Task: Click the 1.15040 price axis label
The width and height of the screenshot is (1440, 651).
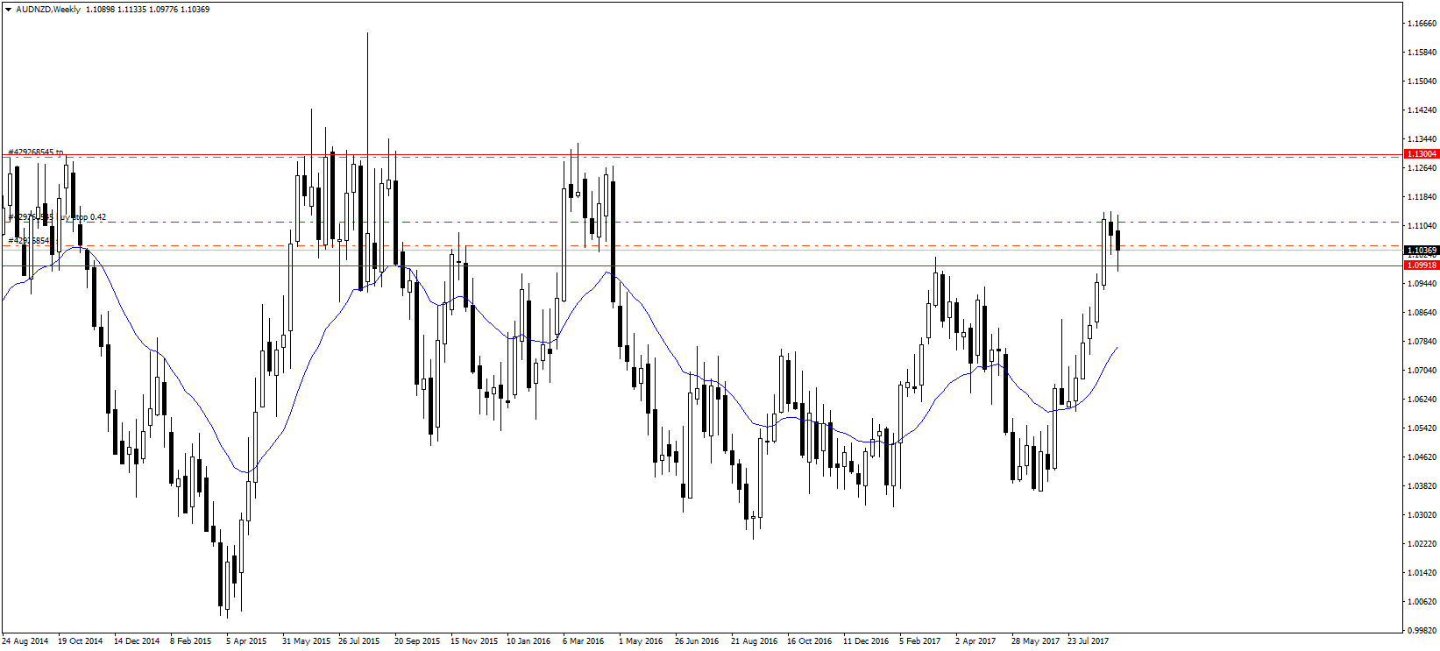Action: coord(1421,81)
